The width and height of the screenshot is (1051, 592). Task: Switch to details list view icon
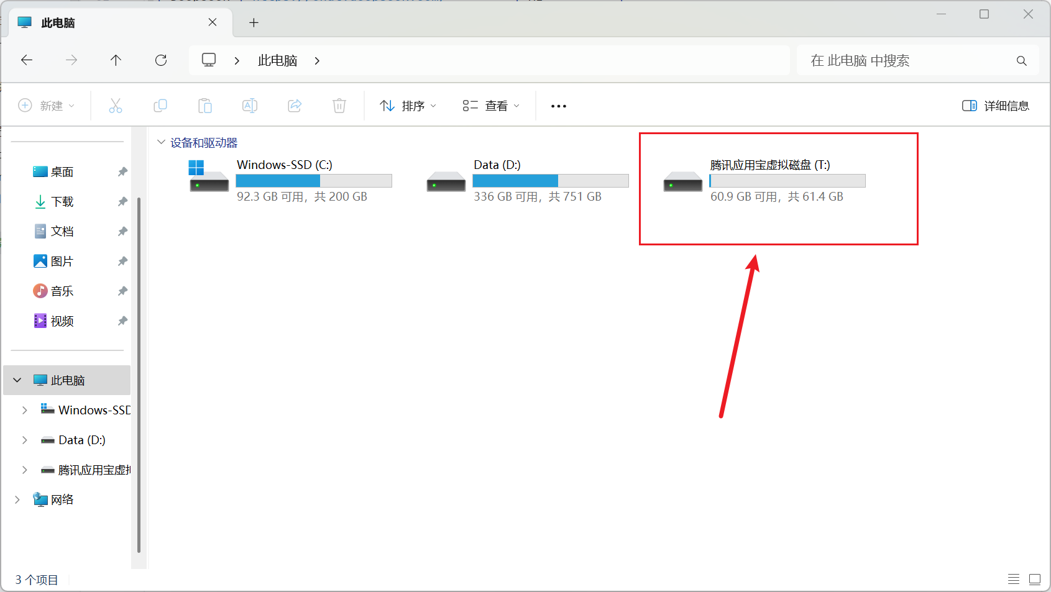(1014, 579)
